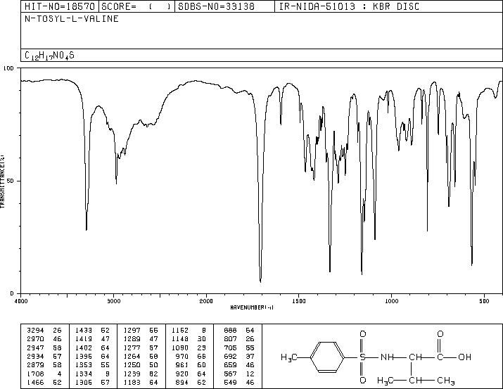Click the H3C methyl attached to benzene ring

click(289, 357)
